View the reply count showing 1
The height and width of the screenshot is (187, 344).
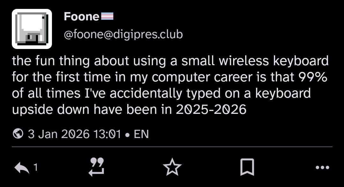36,167
